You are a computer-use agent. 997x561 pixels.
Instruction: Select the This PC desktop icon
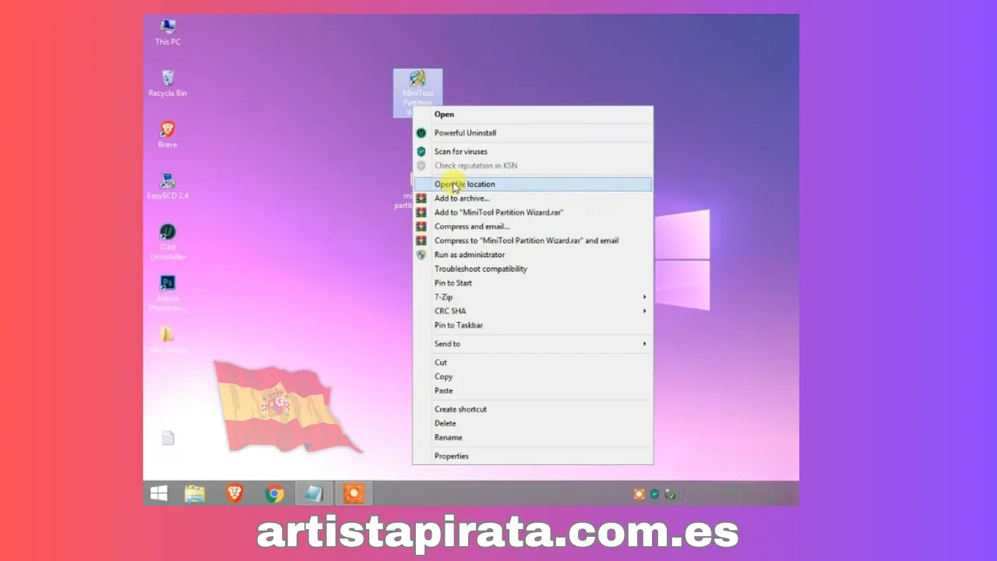click(x=167, y=33)
